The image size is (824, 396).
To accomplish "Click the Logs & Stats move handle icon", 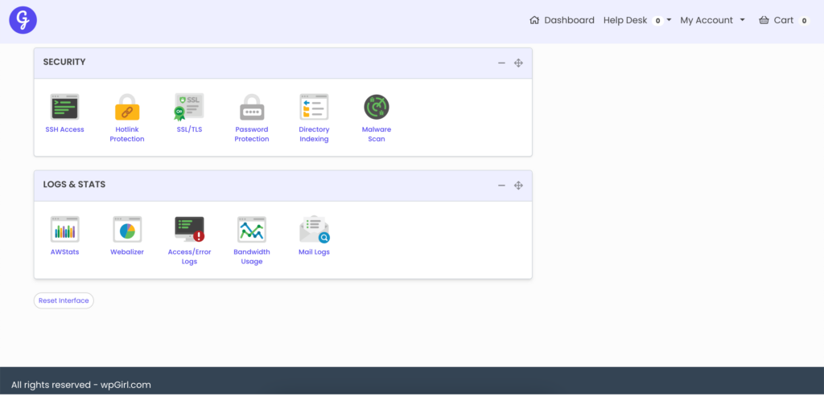I will [x=518, y=186].
